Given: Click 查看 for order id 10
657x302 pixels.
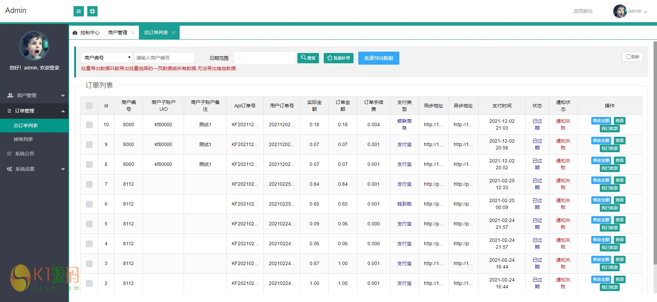Looking at the screenshot, I should (x=619, y=121).
